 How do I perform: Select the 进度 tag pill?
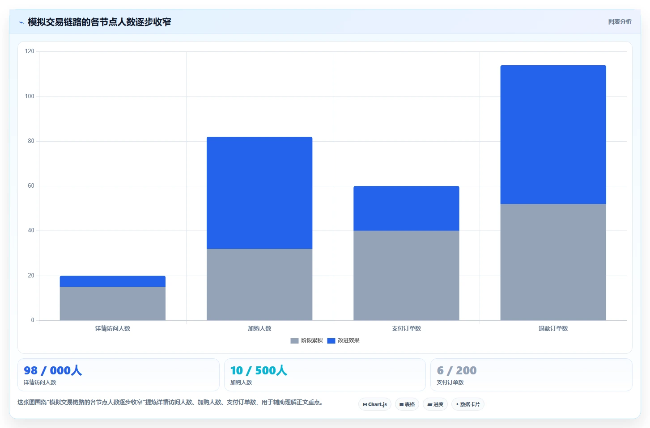(x=435, y=404)
